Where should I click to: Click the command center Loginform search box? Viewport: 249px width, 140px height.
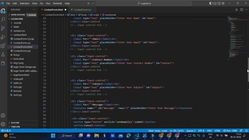pos(144,3)
